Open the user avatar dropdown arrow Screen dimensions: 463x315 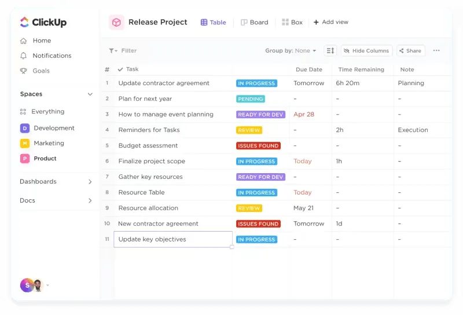[x=47, y=285]
